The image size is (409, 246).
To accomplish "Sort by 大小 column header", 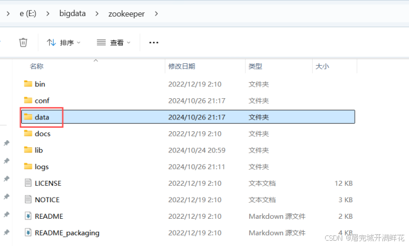I will coord(322,66).
